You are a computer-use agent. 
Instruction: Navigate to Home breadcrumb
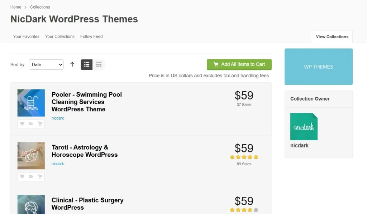(x=16, y=7)
